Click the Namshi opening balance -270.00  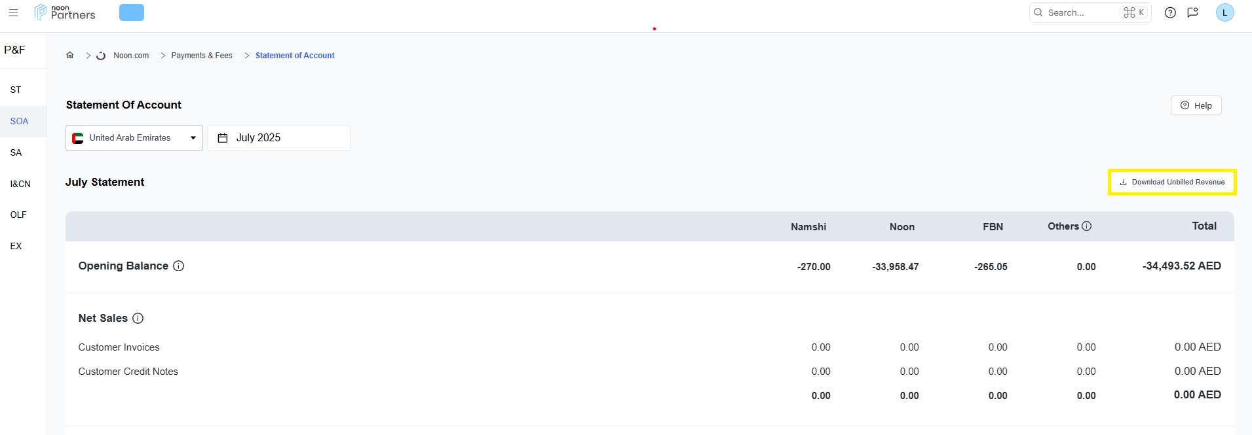coord(814,267)
